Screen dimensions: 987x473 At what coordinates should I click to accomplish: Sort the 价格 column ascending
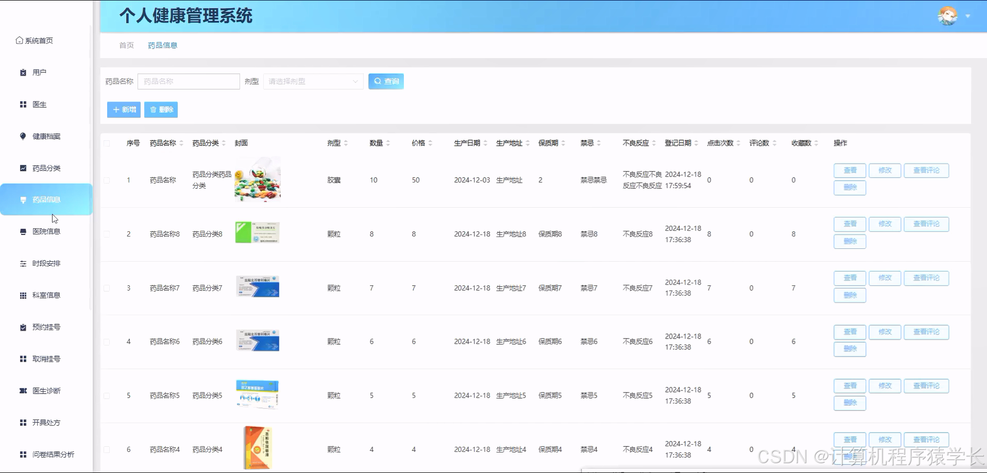tap(430, 140)
